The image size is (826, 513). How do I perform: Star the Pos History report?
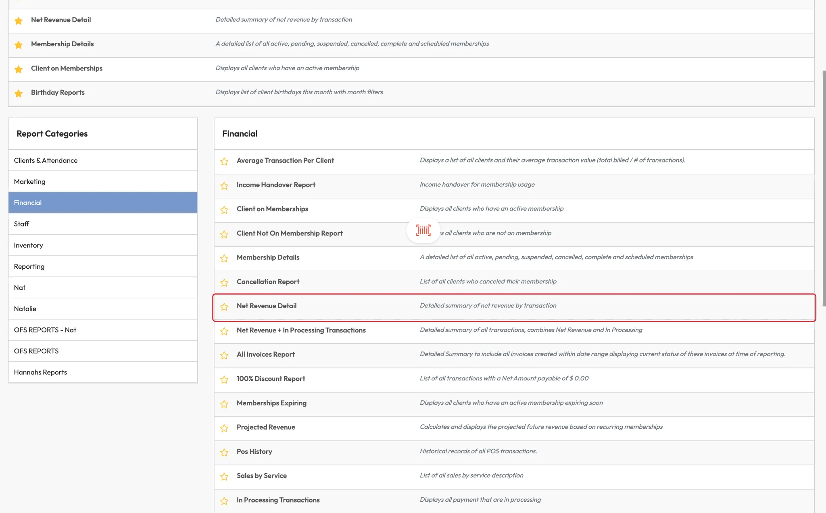pyautogui.click(x=224, y=452)
